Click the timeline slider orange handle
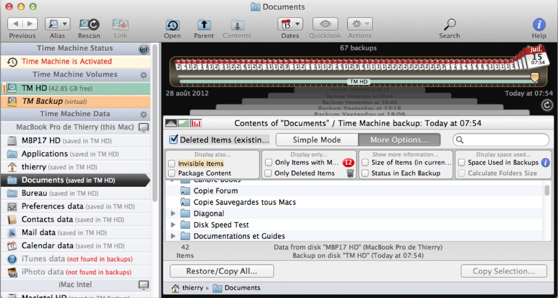This screenshot has width=558, height=298. tap(534, 76)
